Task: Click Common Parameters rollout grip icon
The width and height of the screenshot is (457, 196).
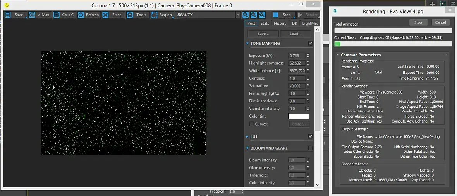Action: point(446,55)
